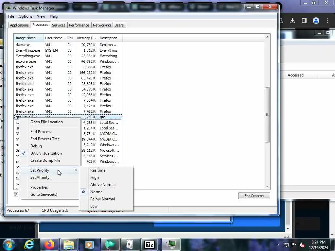Open the clock showing 8:24 PM
This screenshot has width=335, height=251.
click(x=318, y=245)
